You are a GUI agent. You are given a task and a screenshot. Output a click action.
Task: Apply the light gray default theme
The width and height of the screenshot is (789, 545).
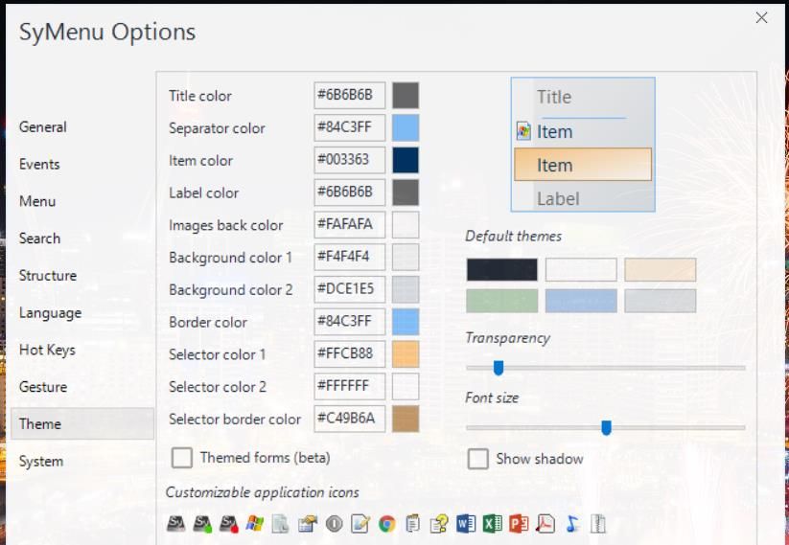click(x=661, y=301)
